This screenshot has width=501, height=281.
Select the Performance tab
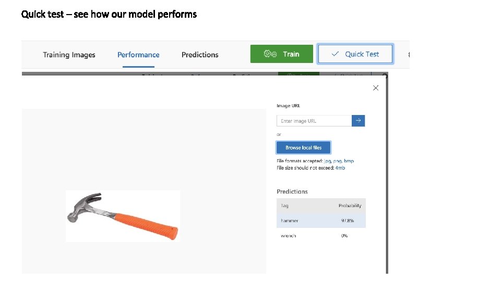click(138, 55)
